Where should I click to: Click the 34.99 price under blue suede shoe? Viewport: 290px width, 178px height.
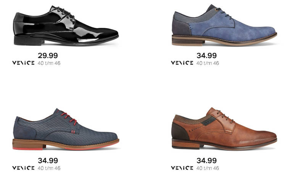pyautogui.click(x=206, y=55)
